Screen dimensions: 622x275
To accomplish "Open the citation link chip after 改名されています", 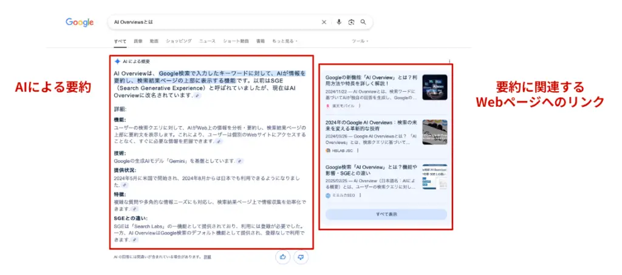I will 197,96.
